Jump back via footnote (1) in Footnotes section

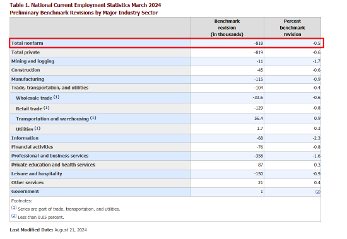tap(14, 207)
